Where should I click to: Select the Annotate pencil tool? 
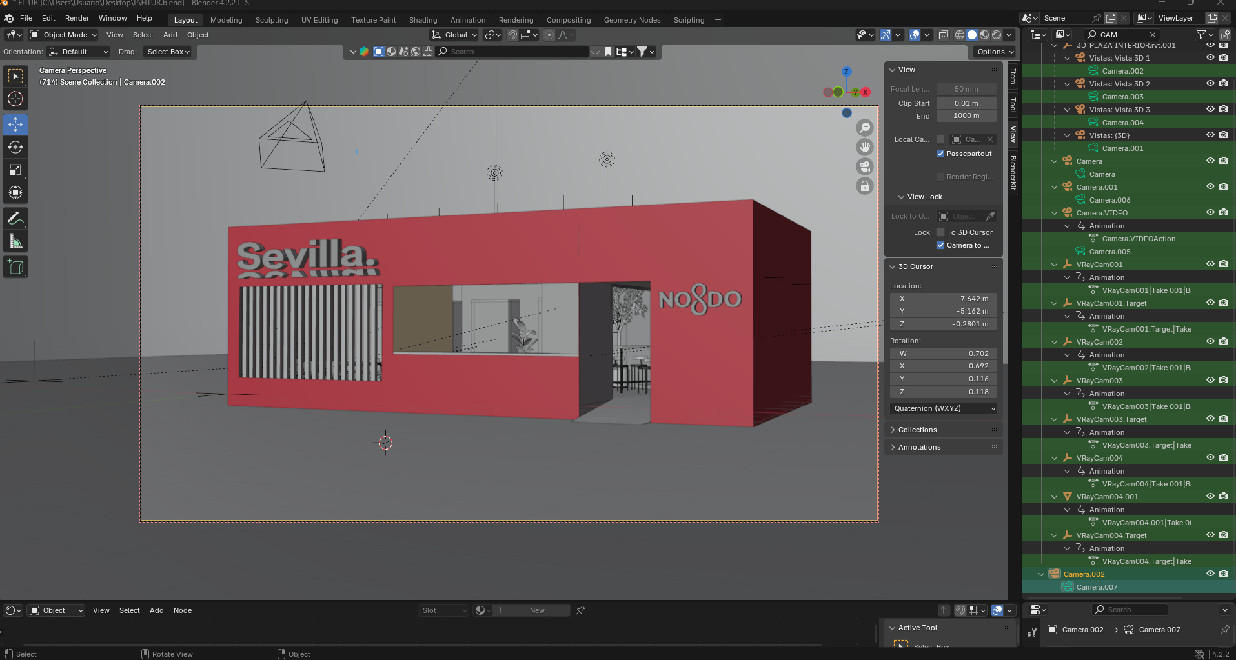tap(15, 219)
